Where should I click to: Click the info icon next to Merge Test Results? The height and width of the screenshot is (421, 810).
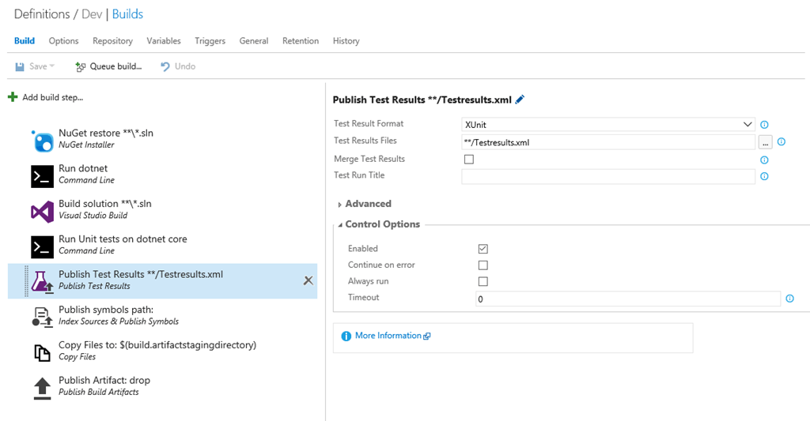point(765,160)
